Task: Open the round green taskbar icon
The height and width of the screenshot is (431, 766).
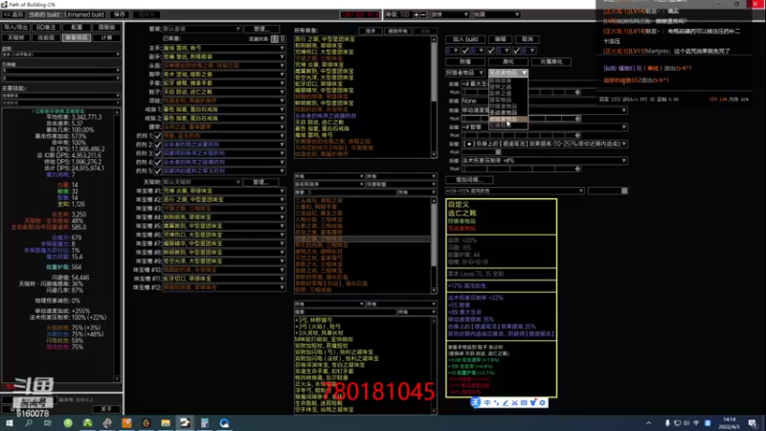Action: [x=68, y=422]
